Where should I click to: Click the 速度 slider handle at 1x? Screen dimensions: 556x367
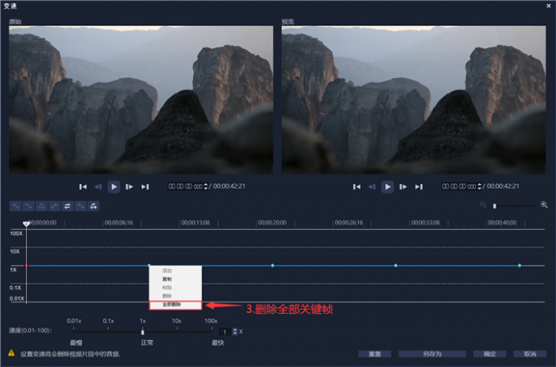[x=143, y=332]
